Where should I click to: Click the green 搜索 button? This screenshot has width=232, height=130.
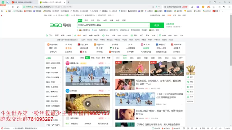tap(157, 25)
